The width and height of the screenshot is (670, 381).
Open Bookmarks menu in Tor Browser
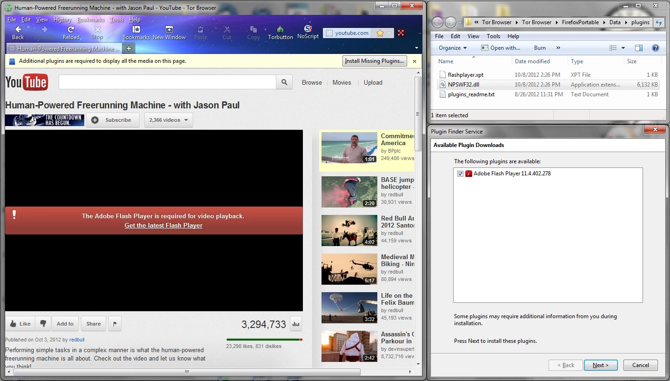(x=91, y=20)
